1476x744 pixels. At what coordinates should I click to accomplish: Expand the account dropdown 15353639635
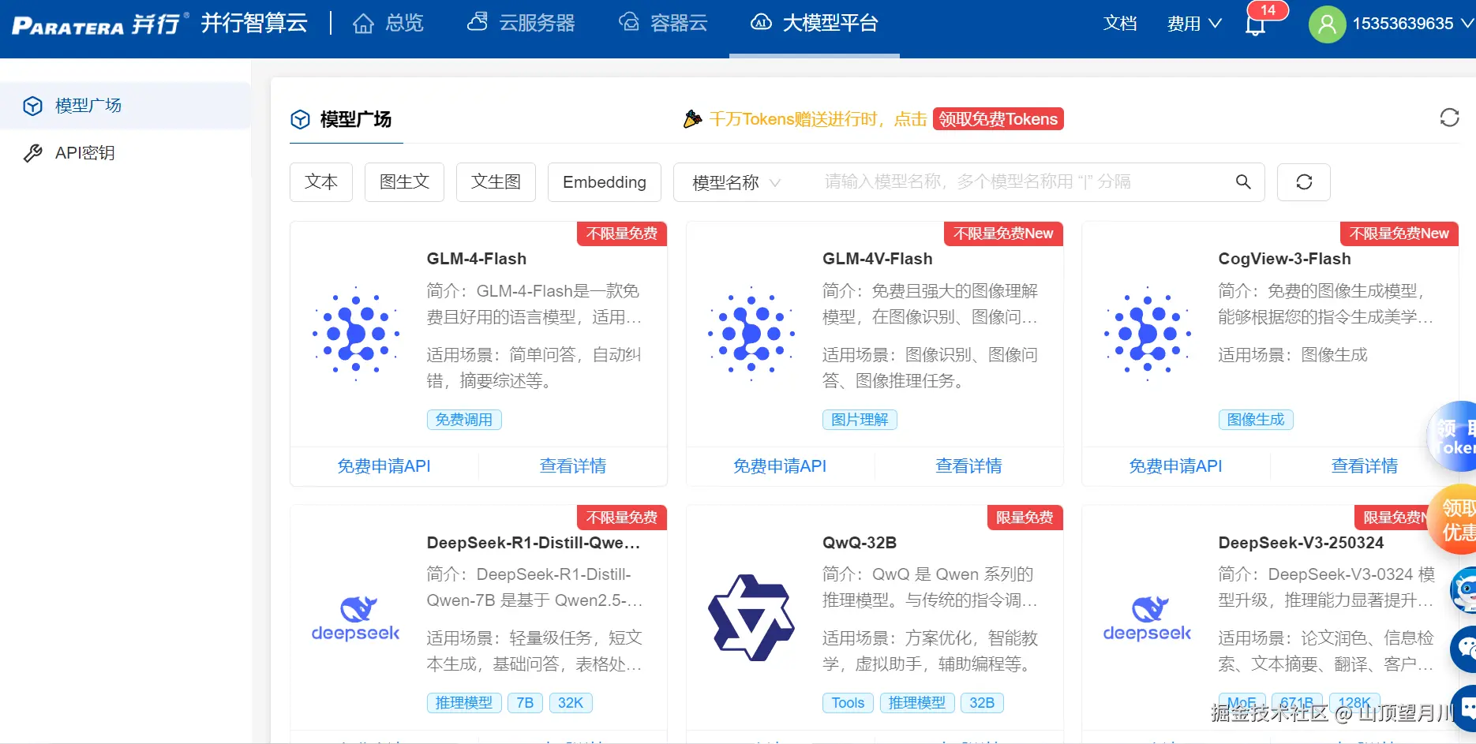tap(1412, 24)
